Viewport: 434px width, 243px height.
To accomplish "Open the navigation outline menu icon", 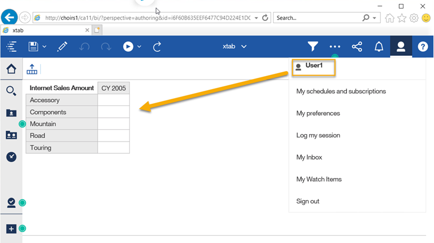I will [11, 46].
